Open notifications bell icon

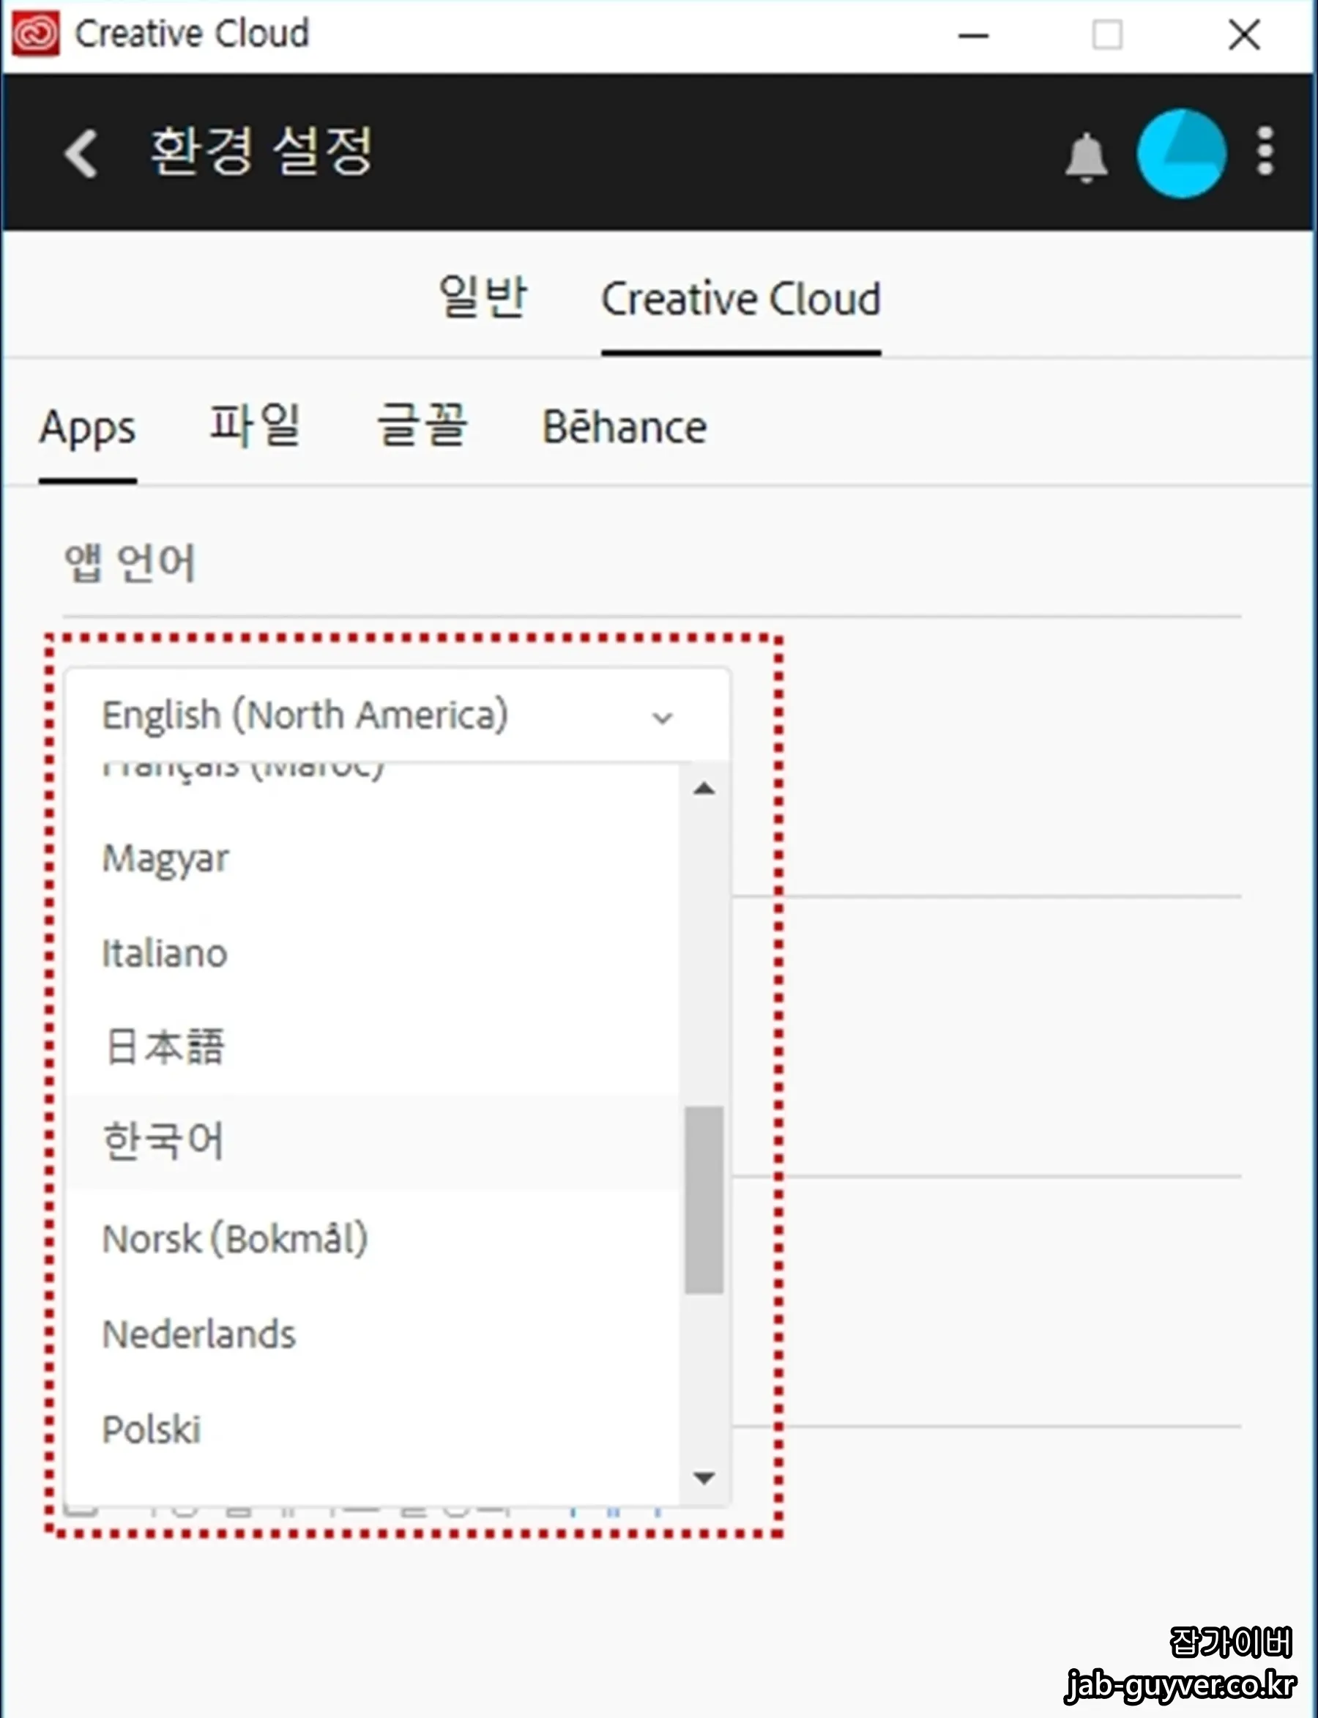coord(1087,157)
